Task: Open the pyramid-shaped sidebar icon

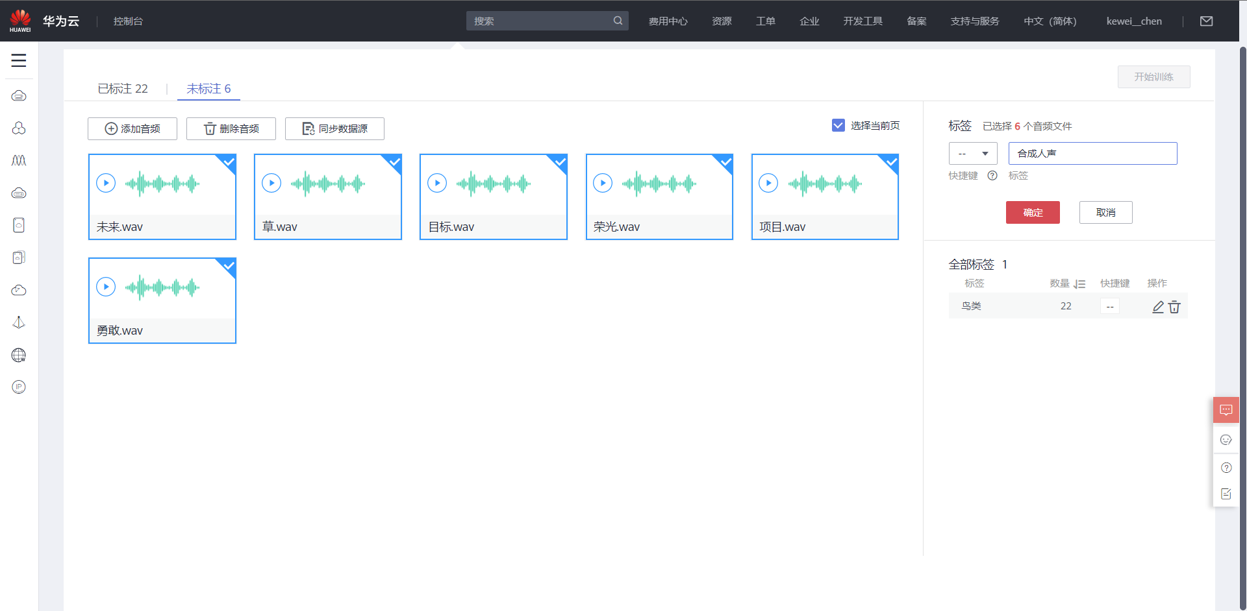Action: pyautogui.click(x=19, y=322)
